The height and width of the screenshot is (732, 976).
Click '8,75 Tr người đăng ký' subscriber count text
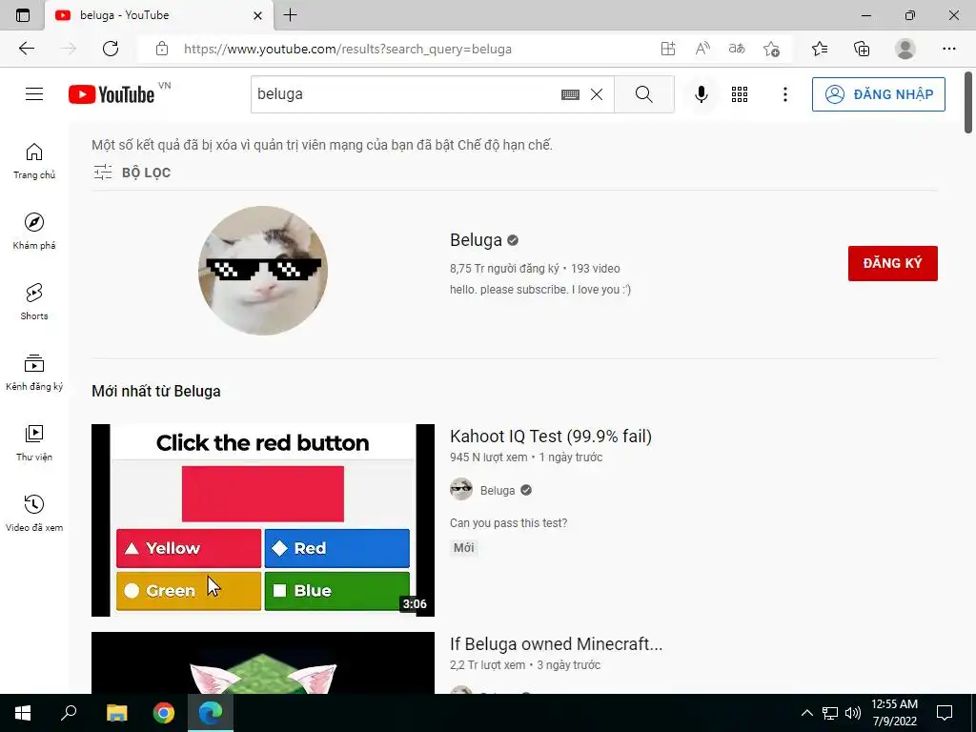pos(504,268)
